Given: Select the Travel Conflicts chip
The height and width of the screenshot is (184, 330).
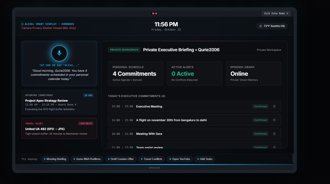Looking at the screenshot, I should 151,159.
